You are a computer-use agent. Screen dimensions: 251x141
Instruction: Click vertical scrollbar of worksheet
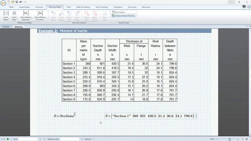pyautogui.click(x=250, y=82)
